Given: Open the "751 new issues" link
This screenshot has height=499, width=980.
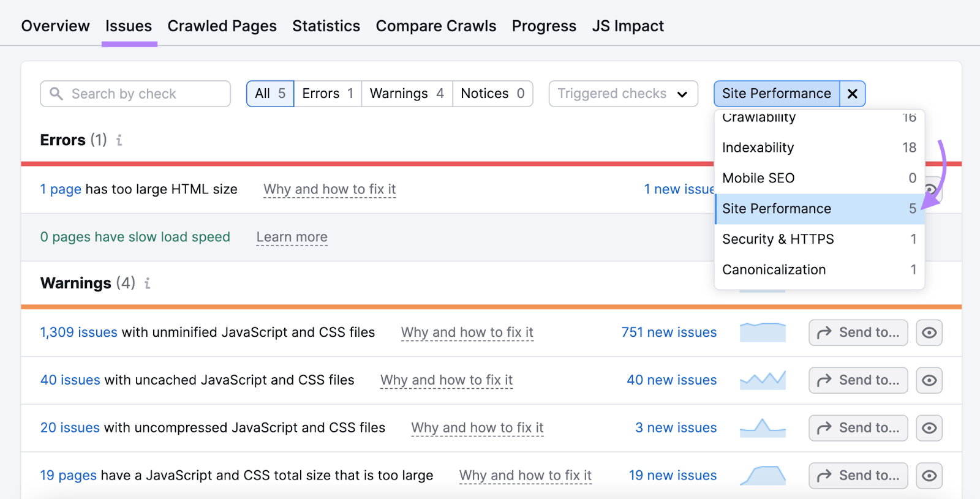Looking at the screenshot, I should [x=668, y=332].
